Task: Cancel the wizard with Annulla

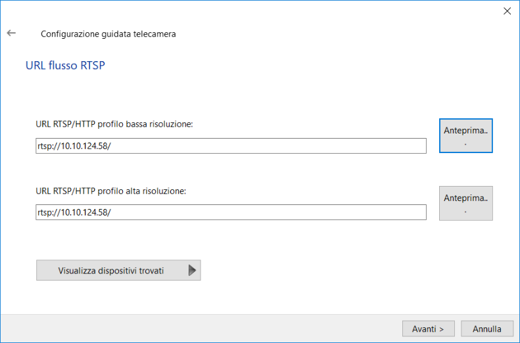Action: (487, 329)
